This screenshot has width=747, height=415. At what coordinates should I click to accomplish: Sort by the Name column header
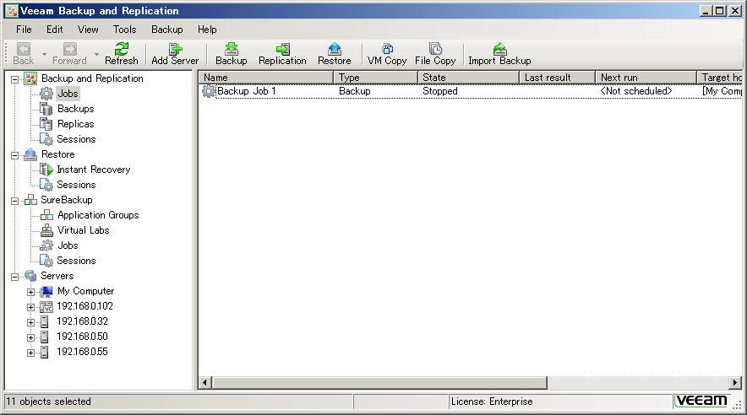point(266,78)
